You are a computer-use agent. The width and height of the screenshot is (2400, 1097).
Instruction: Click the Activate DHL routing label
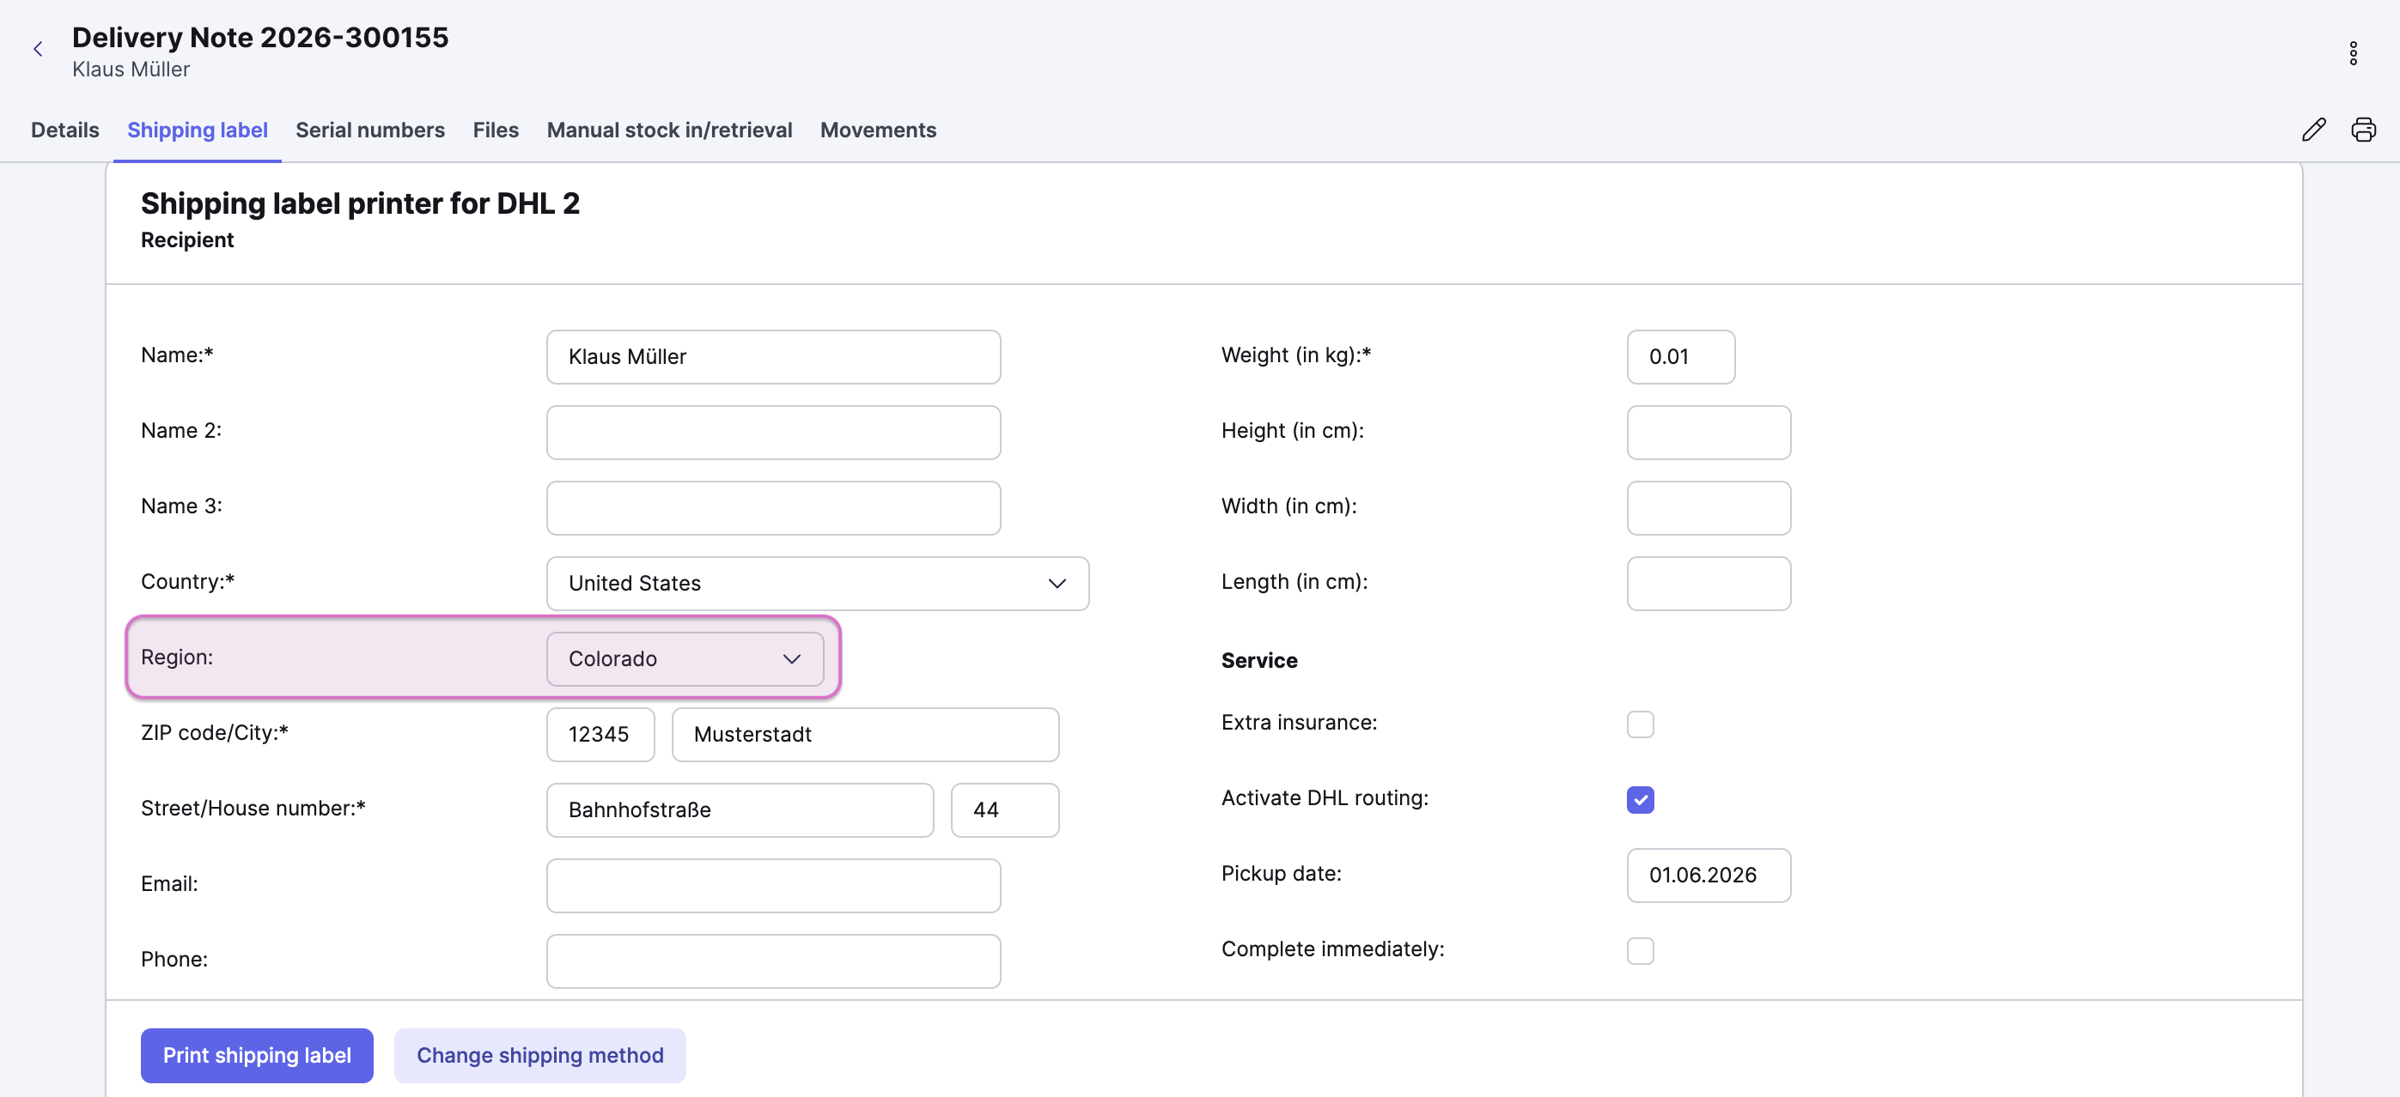point(1324,798)
